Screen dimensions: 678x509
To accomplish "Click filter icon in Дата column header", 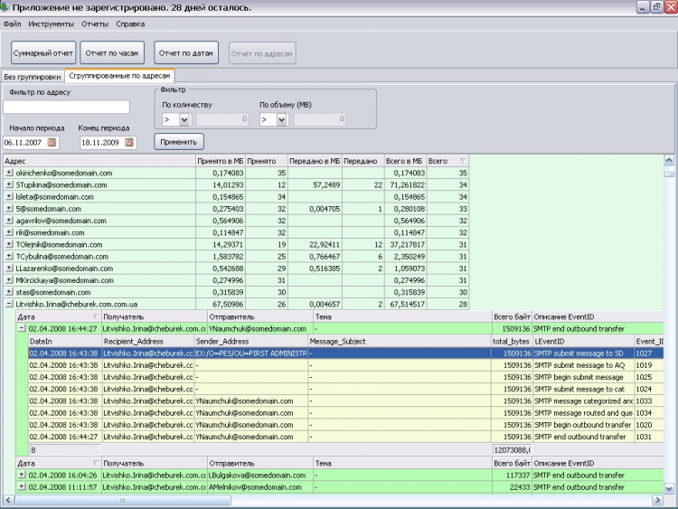I will pos(95,317).
